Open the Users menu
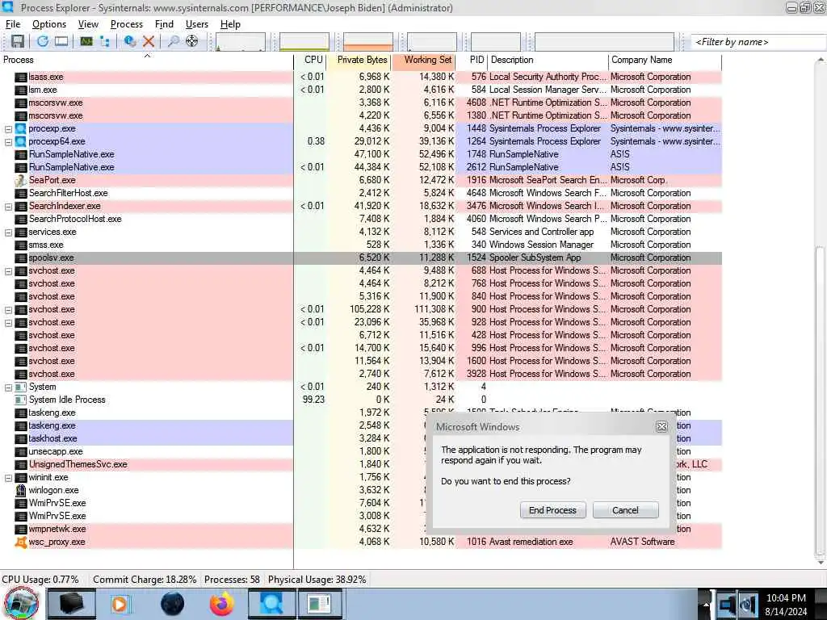This screenshot has height=620, width=827. pos(197,24)
